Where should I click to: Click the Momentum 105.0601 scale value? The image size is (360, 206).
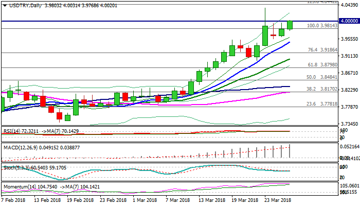[x=350, y=186]
